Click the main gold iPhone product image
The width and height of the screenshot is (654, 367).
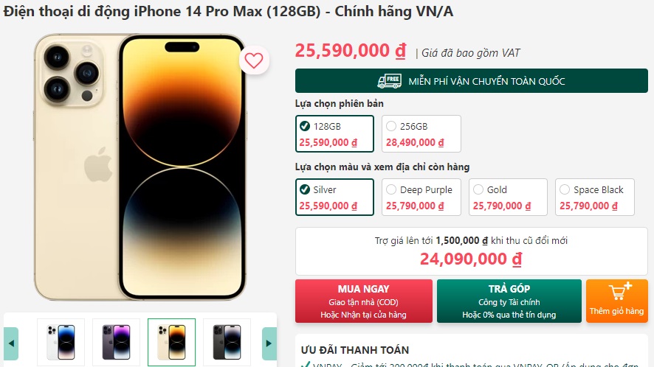(x=140, y=167)
